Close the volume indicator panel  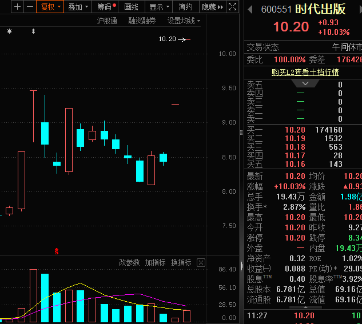coord(201,263)
